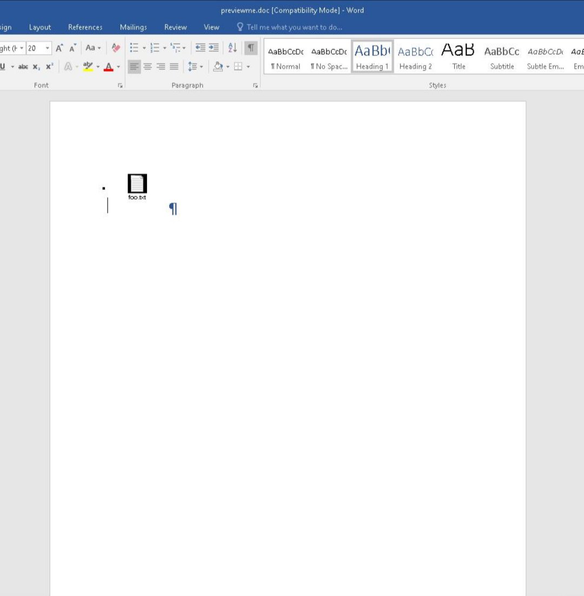Open the font size dropdown list
This screenshot has height=596, width=584.
pos(48,48)
